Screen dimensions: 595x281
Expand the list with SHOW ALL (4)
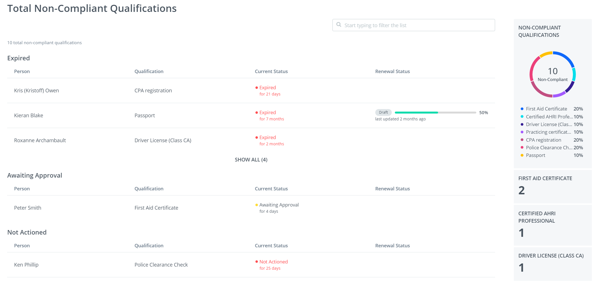(251, 160)
